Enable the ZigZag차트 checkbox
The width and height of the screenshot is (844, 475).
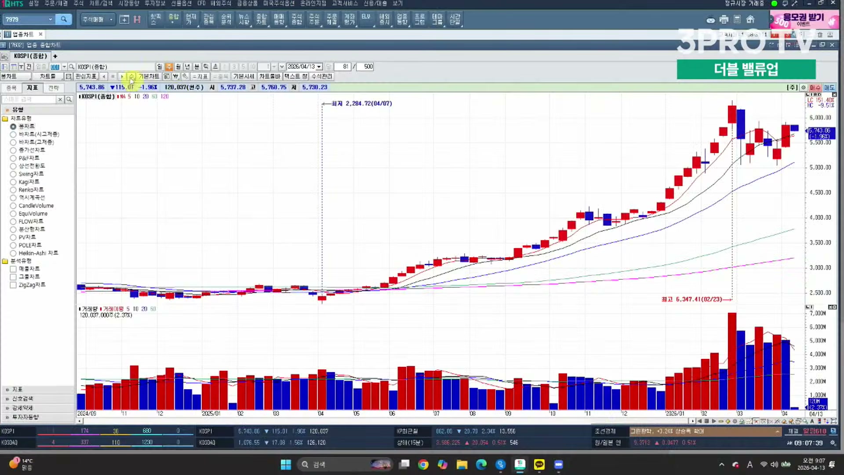tap(13, 285)
